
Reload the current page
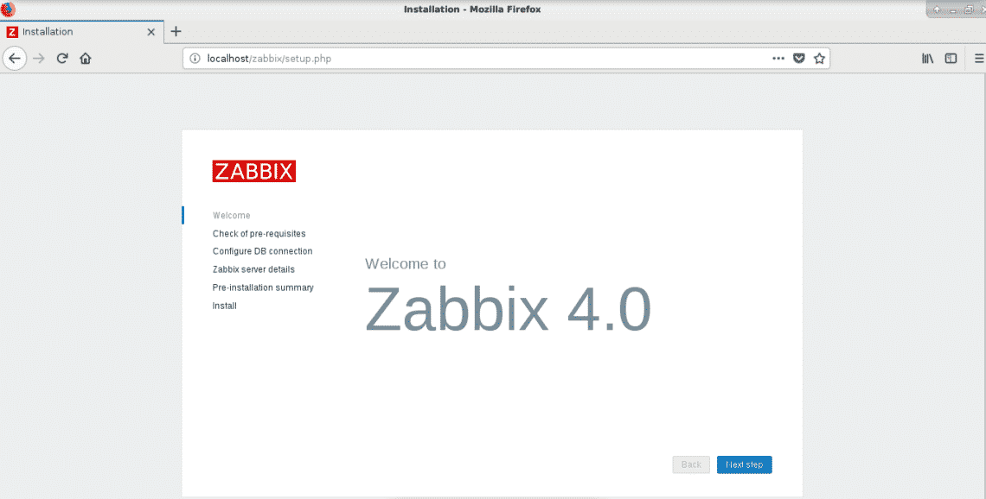62,59
